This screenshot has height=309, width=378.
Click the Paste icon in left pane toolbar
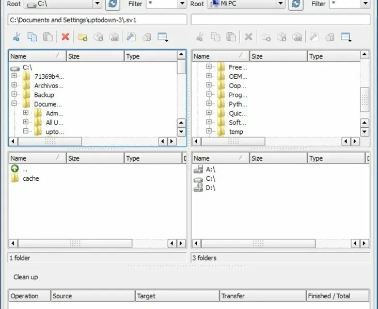pos(48,37)
